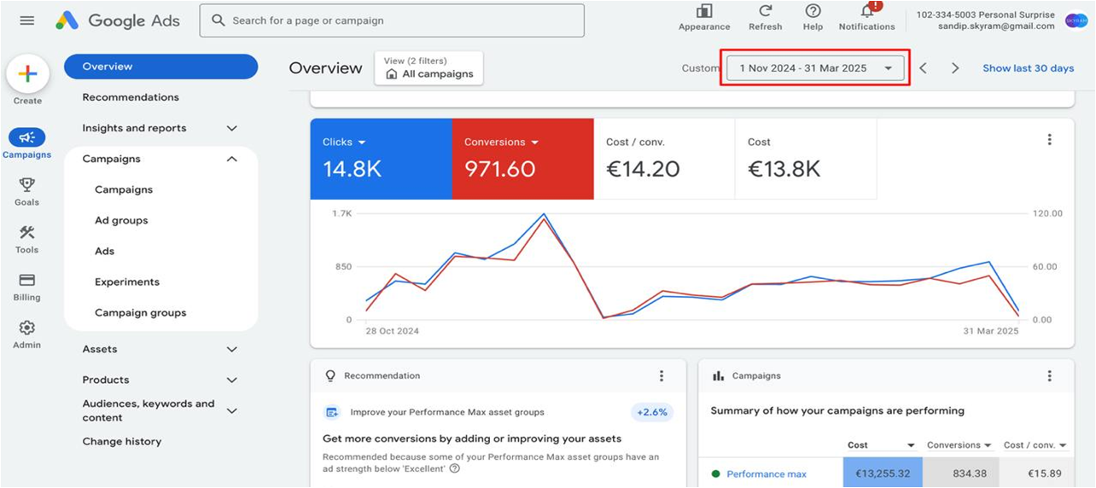Expand Insights and reports section

point(231,128)
